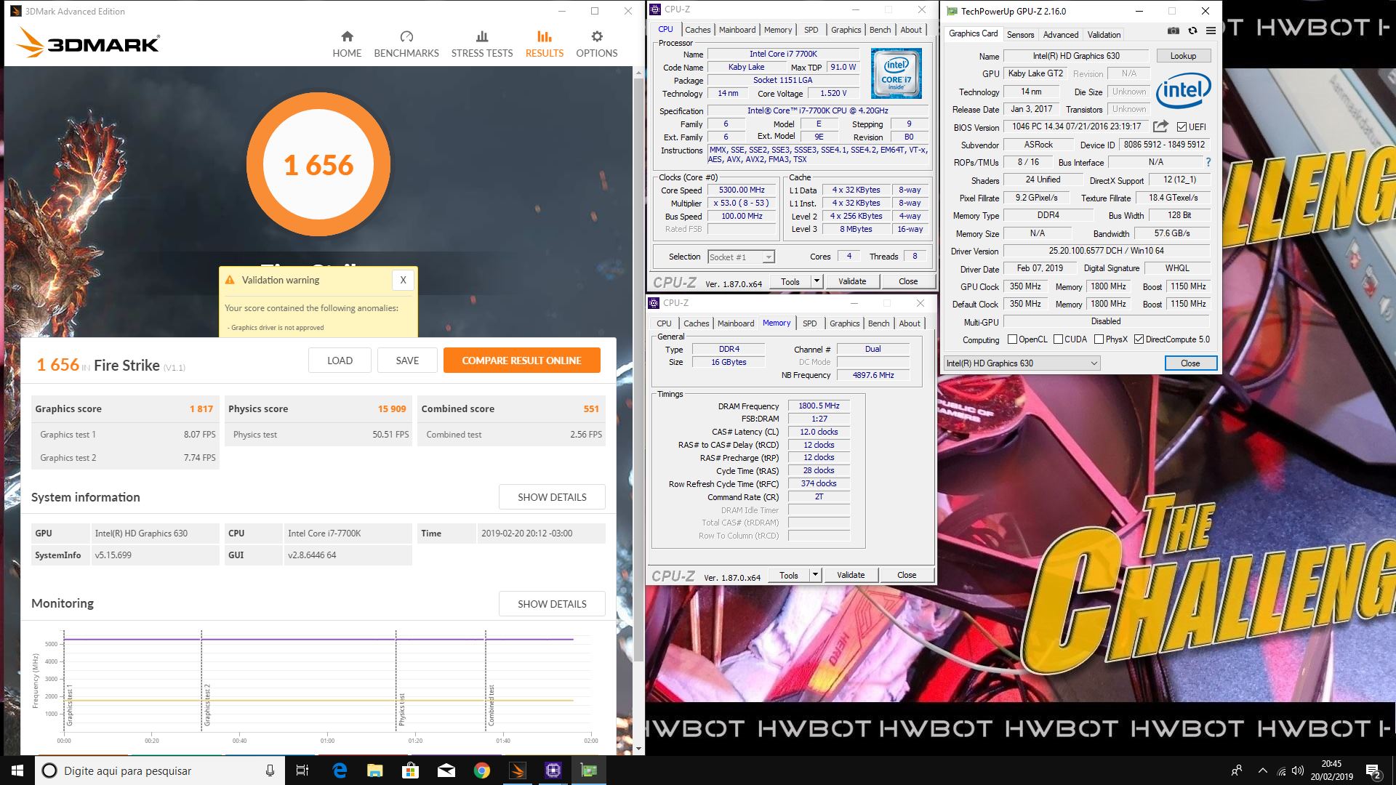Image resolution: width=1396 pixels, height=785 pixels.
Task: Open the Action Center notifications icon
Action: tap(1373, 770)
